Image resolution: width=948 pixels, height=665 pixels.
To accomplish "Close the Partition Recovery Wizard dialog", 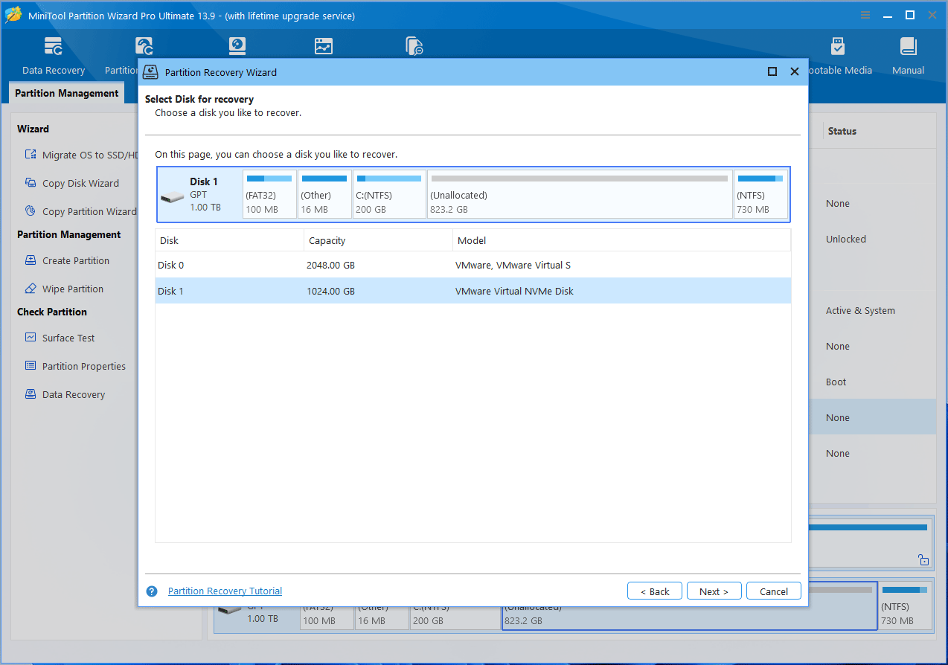I will [795, 71].
